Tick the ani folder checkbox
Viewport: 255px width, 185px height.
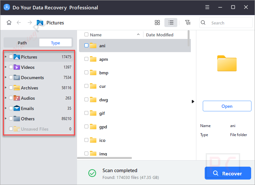click(x=86, y=45)
